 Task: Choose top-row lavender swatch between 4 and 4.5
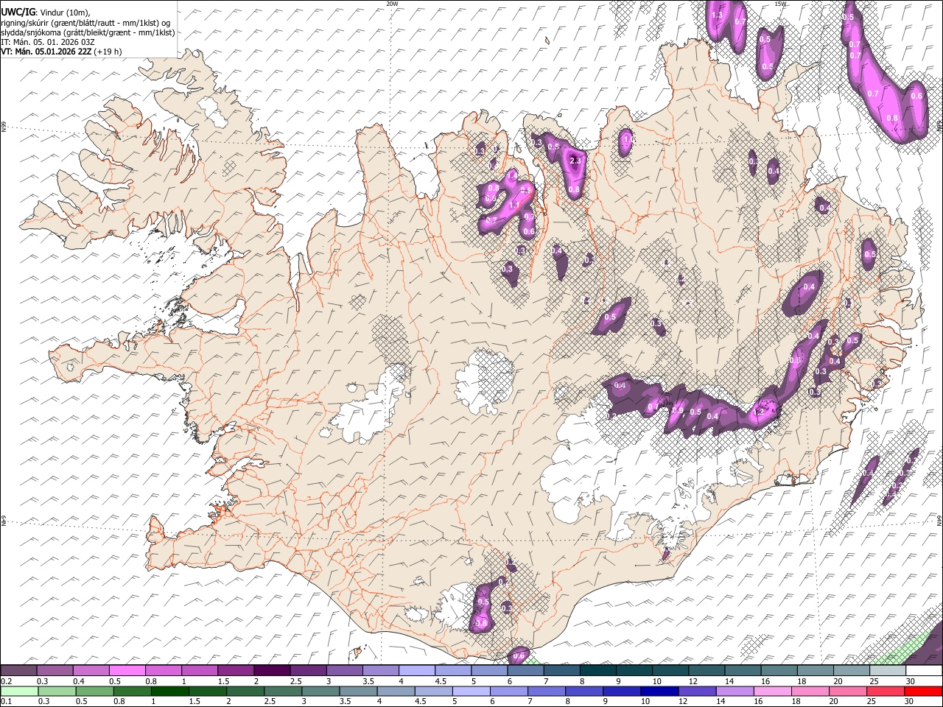pos(417,671)
